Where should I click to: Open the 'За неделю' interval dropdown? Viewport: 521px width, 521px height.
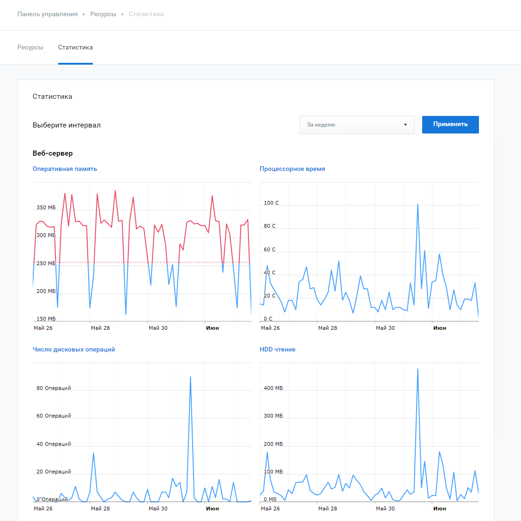(x=357, y=125)
